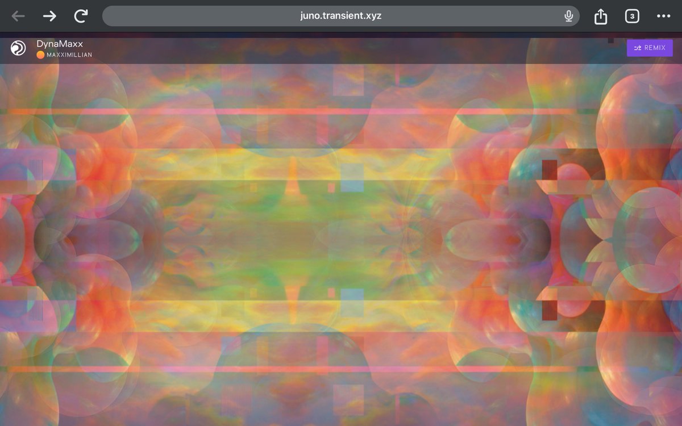Click the orange MAXXIMILLIAN avatar dot
Viewport: 682px width, 426px height.
[40, 55]
